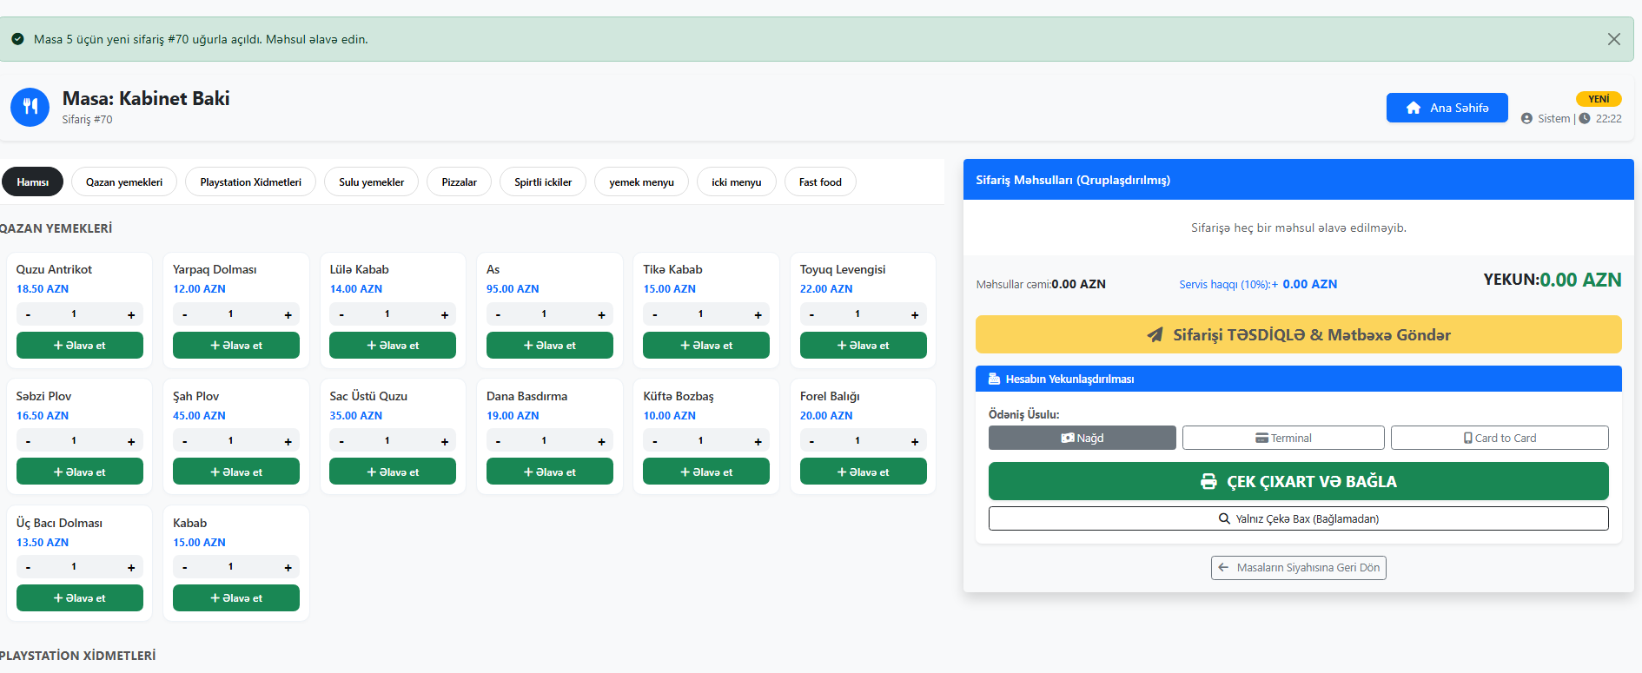The height and width of the screenshot is (673, 1642).
Task: Select Card to Card payment option
Action: [1500, 439]
